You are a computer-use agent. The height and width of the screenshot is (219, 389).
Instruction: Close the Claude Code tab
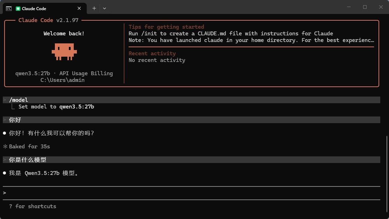[x=80, y=8]
